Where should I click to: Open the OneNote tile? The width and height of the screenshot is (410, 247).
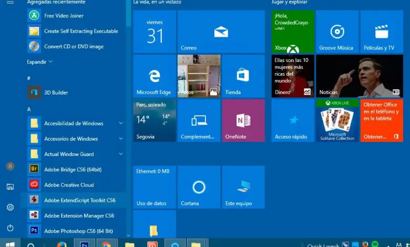coord(243,120)
